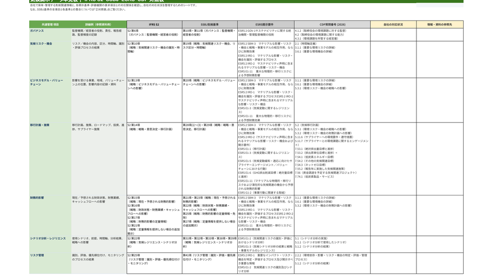Image resolution: width=493 pixels, height=277 pixels.
Task: Click the SSBJ cell 第28項(1)~(3)・第29項
Action: click(x=210, y=159)
